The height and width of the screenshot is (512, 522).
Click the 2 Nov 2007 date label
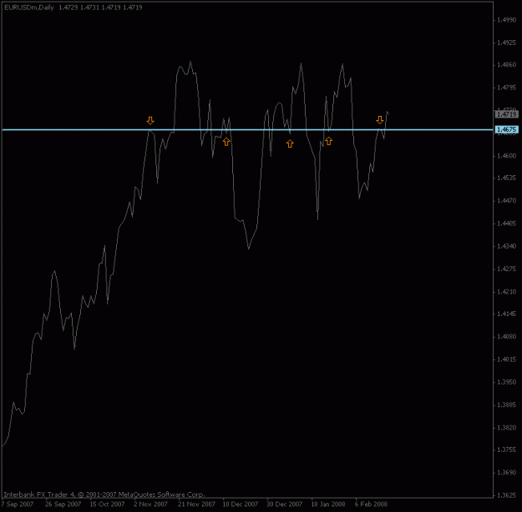click(151, 504)
